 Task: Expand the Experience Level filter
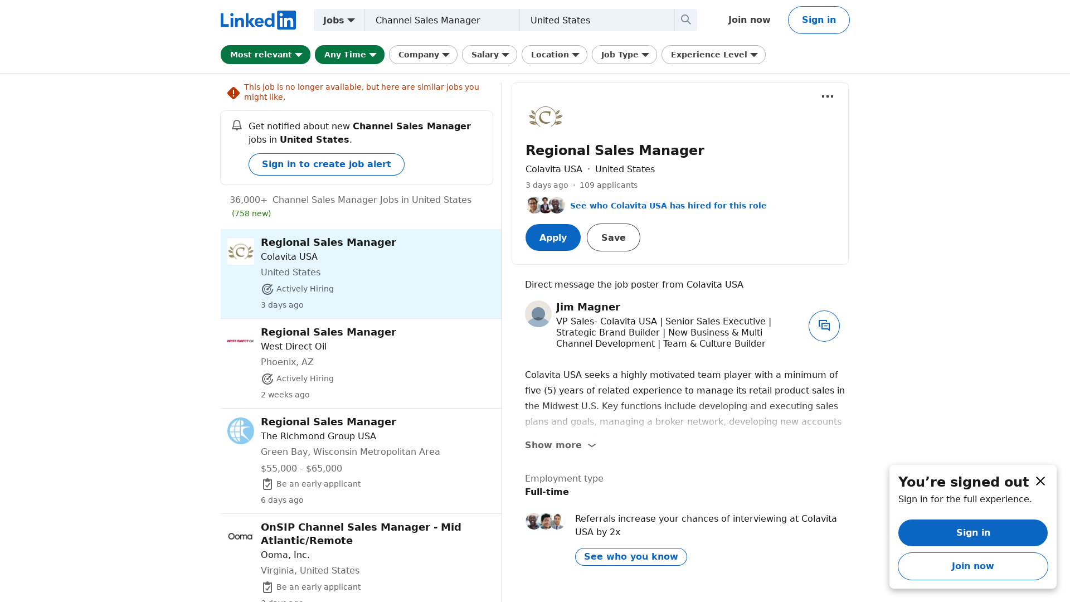(713, 55)
